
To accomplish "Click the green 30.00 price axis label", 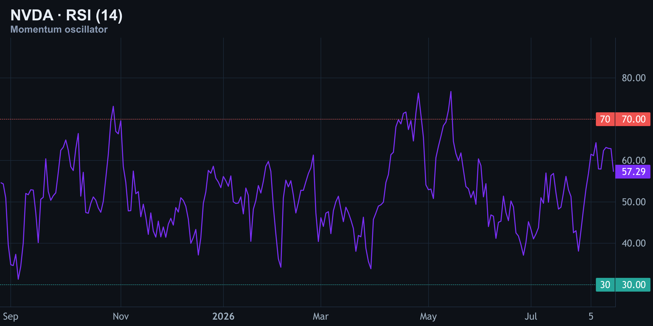I will point(633,285).
